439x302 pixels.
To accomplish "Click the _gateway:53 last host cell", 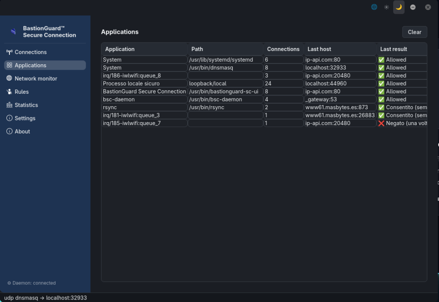I will tap(340, 99).
